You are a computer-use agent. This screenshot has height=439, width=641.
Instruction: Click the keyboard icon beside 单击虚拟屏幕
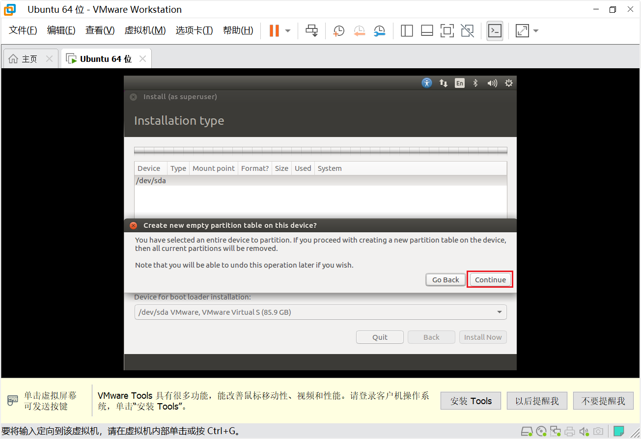[x=13, y=401]
